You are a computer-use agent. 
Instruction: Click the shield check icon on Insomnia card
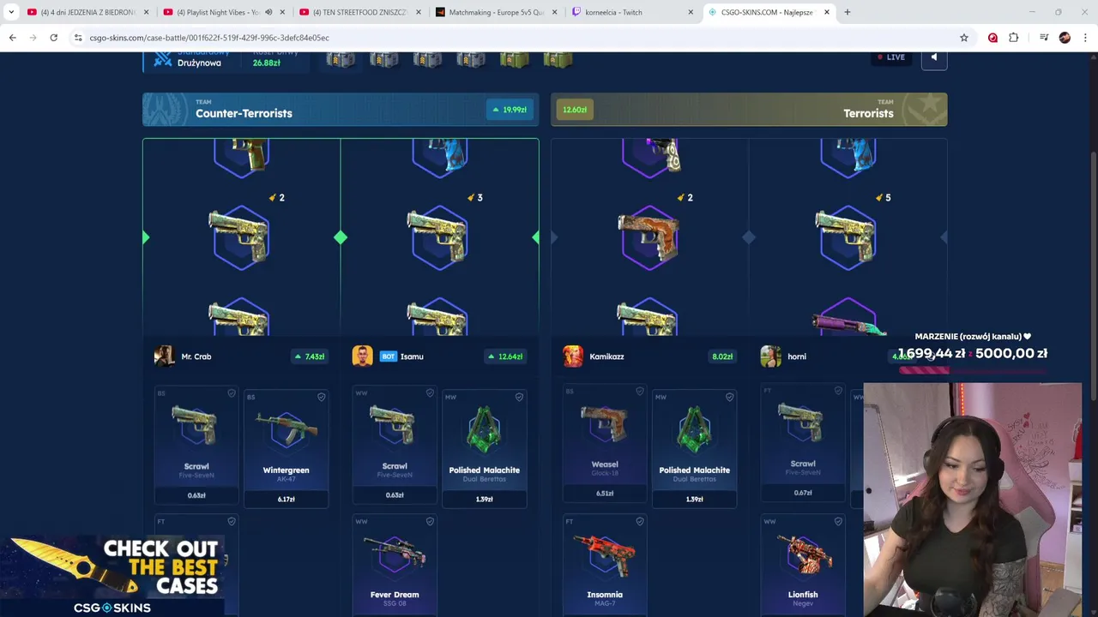coord(640,521)
